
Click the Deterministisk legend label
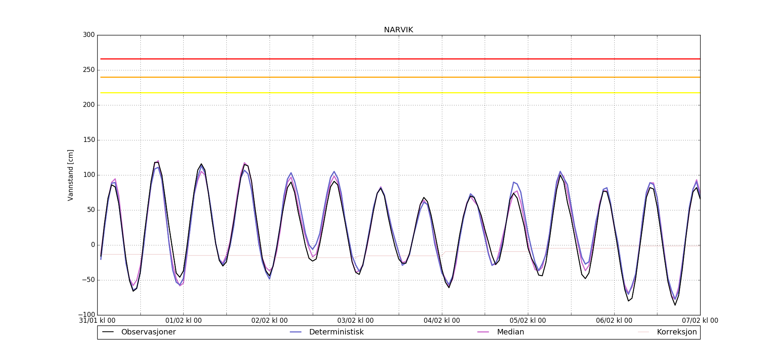[x=336, y=332]
